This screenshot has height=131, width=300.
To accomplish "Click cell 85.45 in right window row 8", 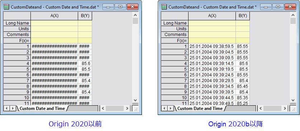I will point(243,86).
